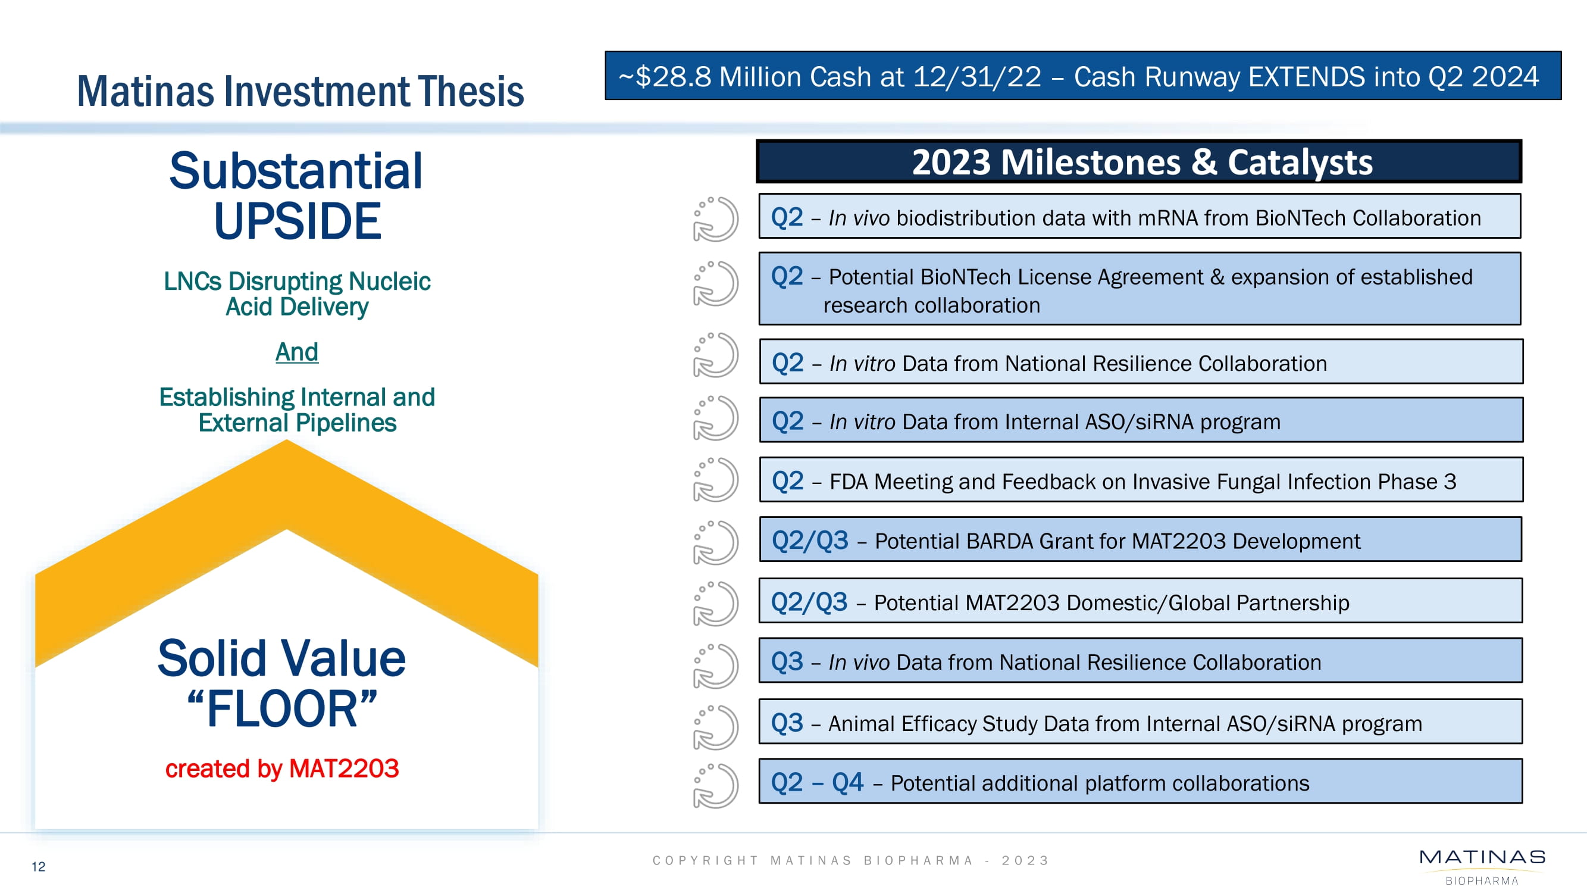Viewport: 1587px width, 893px height.
Task: Click the Matinas Investment Thesis title
Action: (x=300, y=91)
